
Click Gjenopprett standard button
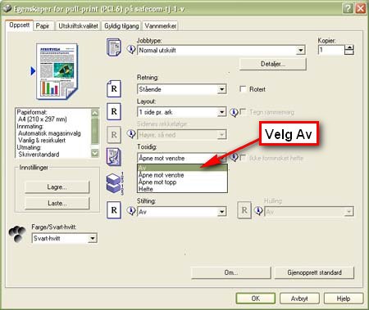(314, 272)
